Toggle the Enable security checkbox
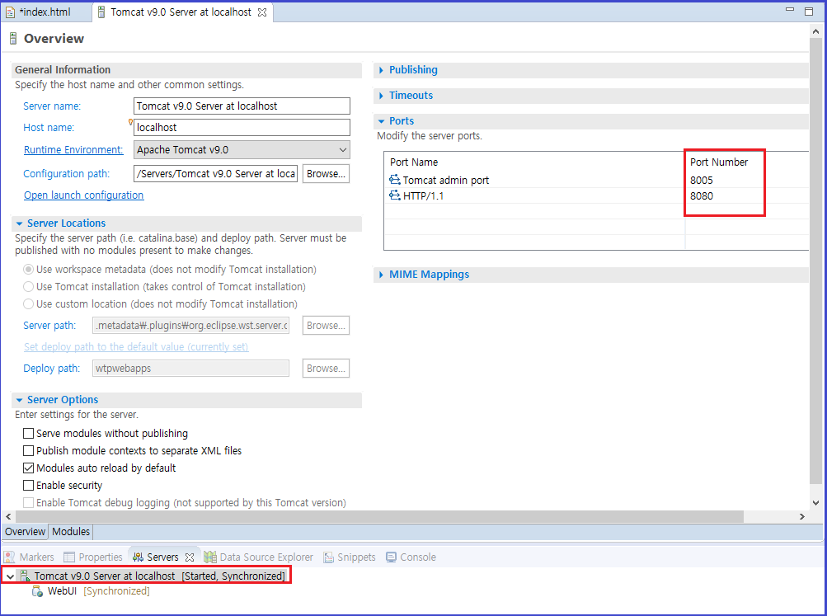The height and width of the screenshot is (616, 827). click(x=29, y=485)
